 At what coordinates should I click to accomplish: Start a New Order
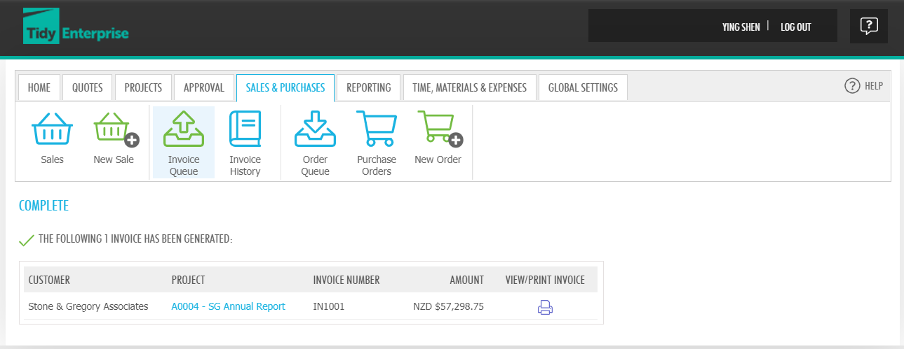438,140
